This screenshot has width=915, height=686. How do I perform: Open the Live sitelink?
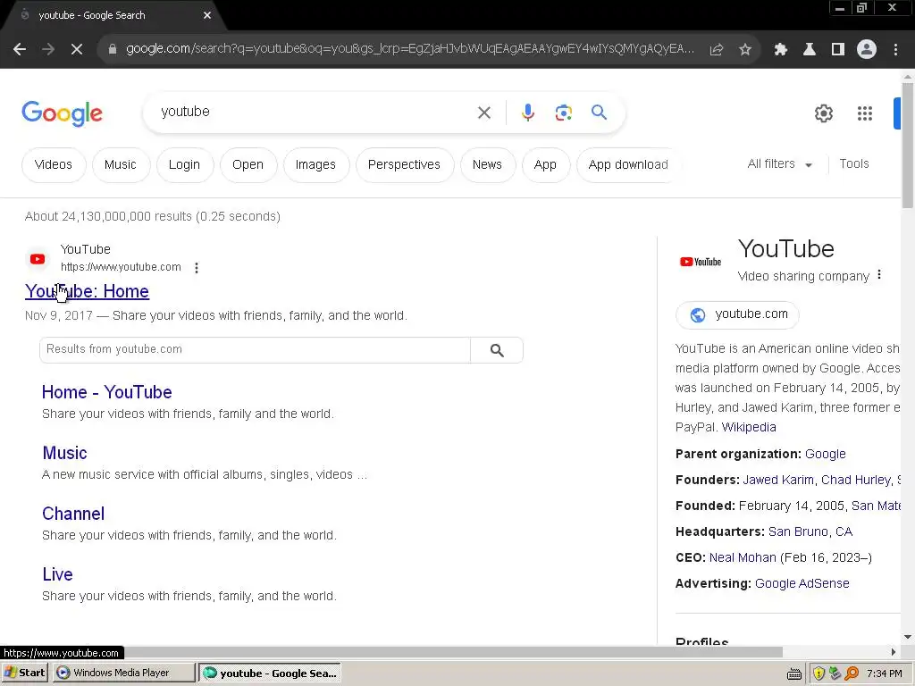(58, 574)
